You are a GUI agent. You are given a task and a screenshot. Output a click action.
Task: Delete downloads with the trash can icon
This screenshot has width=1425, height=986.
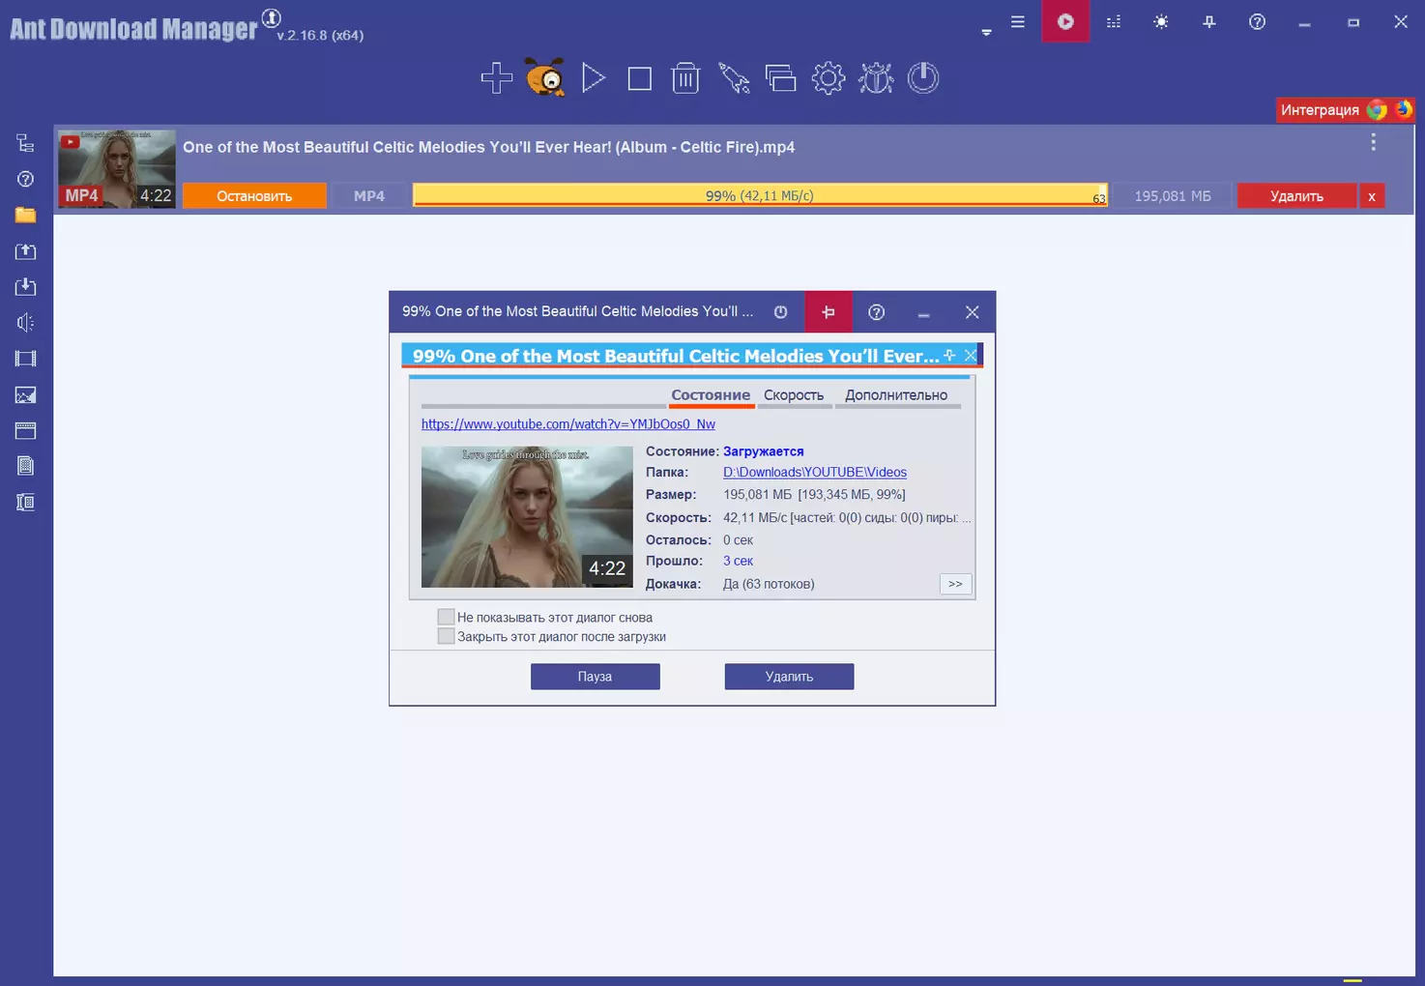pos(685,78)
